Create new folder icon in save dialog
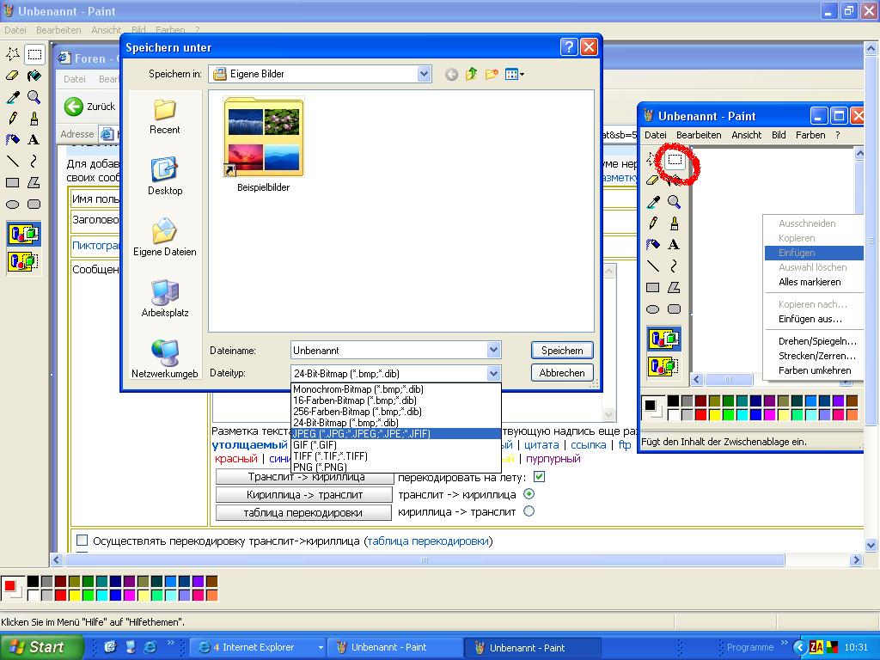 (x=492, y=75)
